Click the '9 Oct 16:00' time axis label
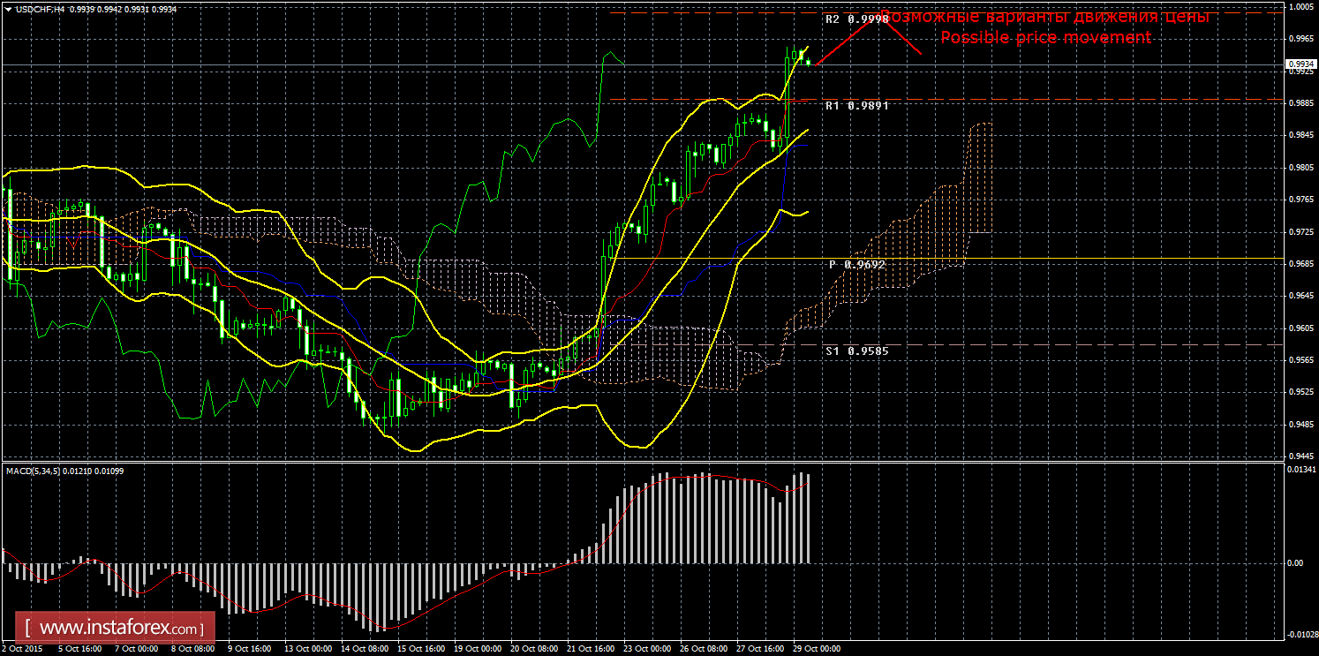The image size is (1319, 656). 250,648
